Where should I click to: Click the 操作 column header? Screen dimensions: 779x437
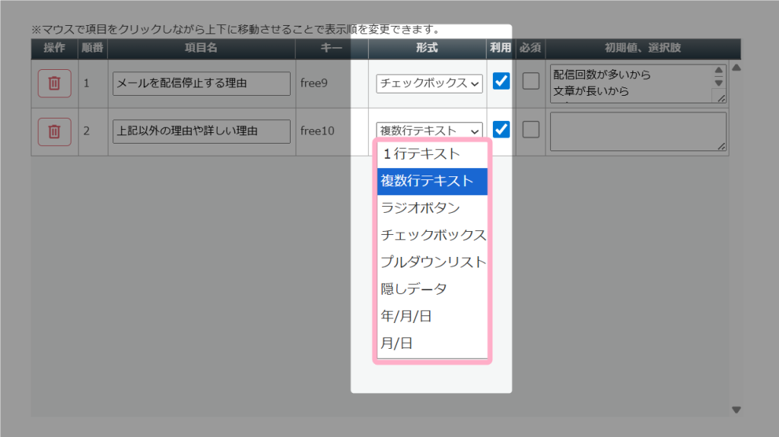click(x=54, y=48)
